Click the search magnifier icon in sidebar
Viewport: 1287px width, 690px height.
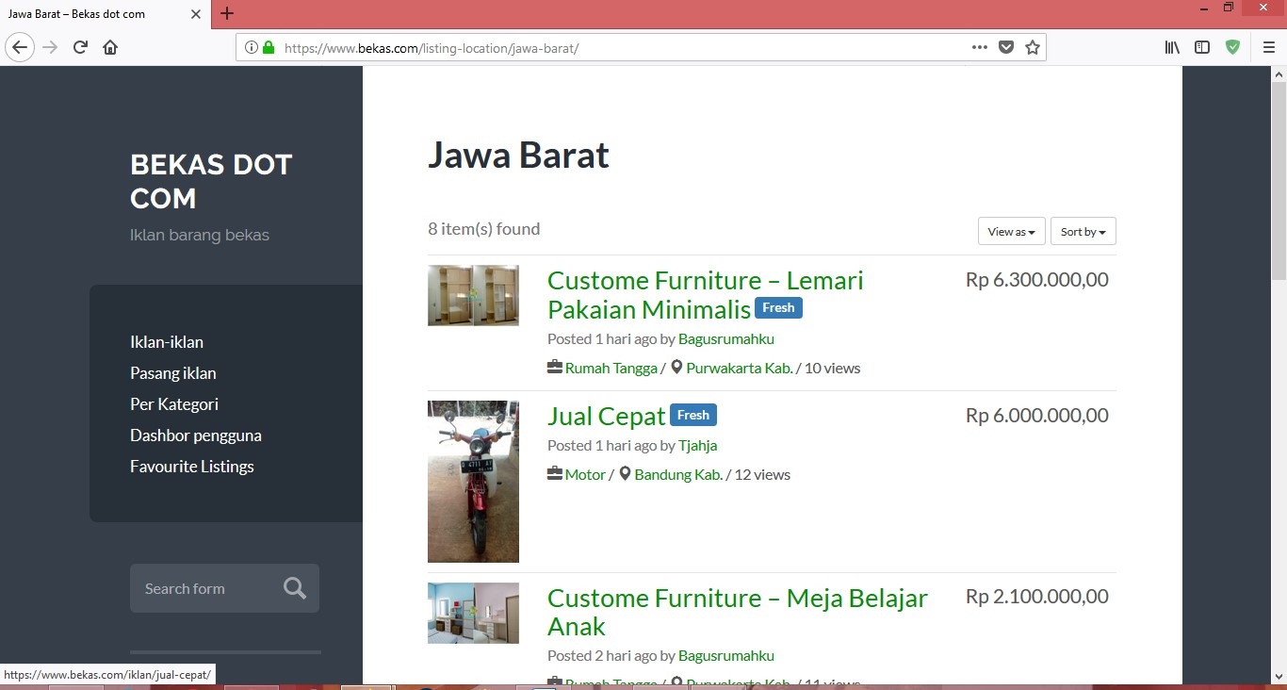tap(295, 588)
